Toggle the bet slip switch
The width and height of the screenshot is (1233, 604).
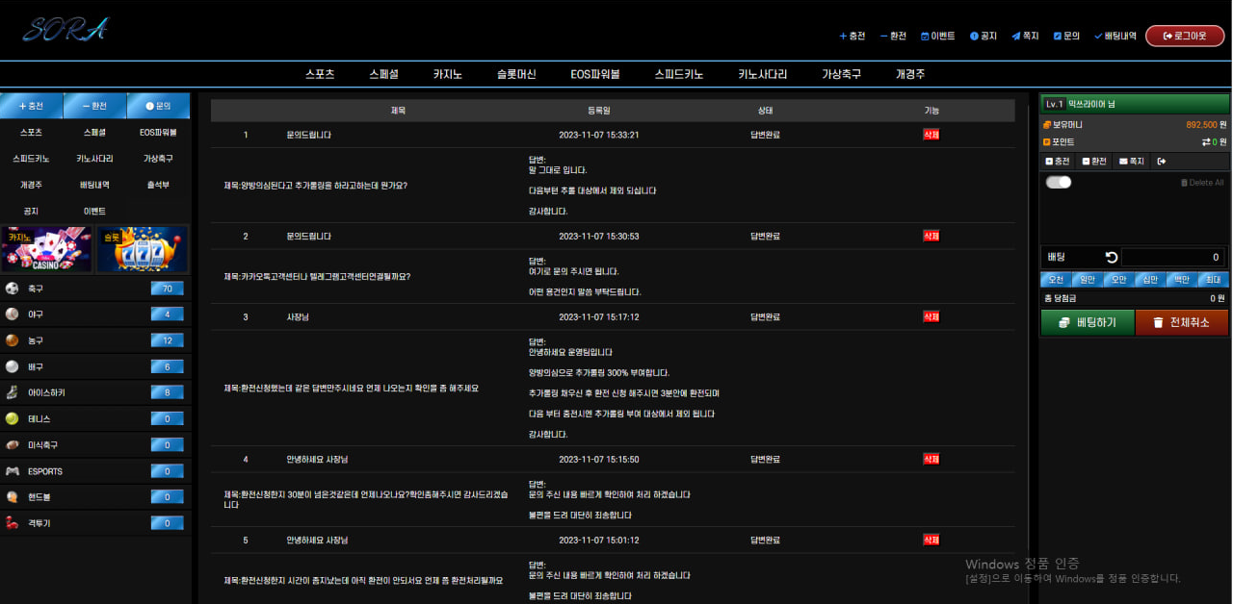(x=1059, y=182)
